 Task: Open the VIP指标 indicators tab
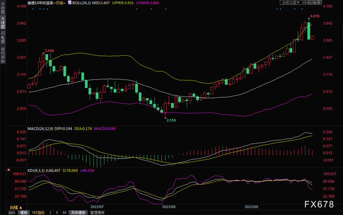(38, 212)
